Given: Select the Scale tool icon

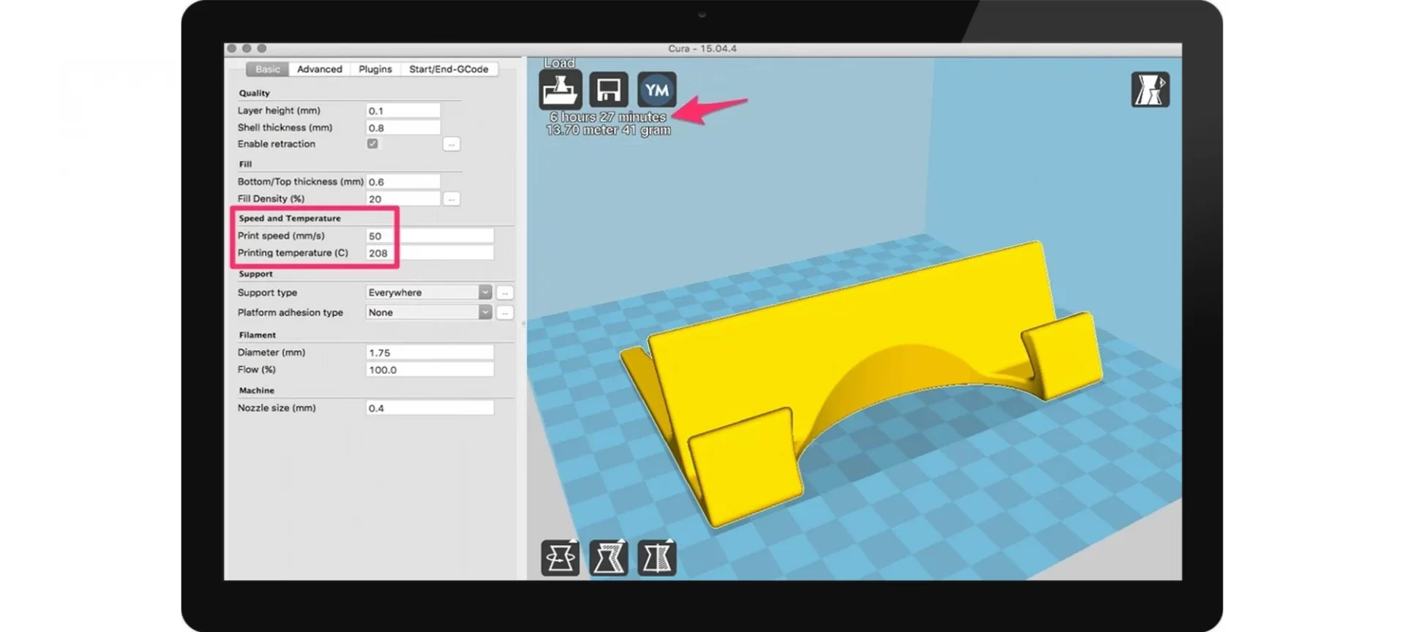Looking at the screenshot, I should [x=609, y=558].
